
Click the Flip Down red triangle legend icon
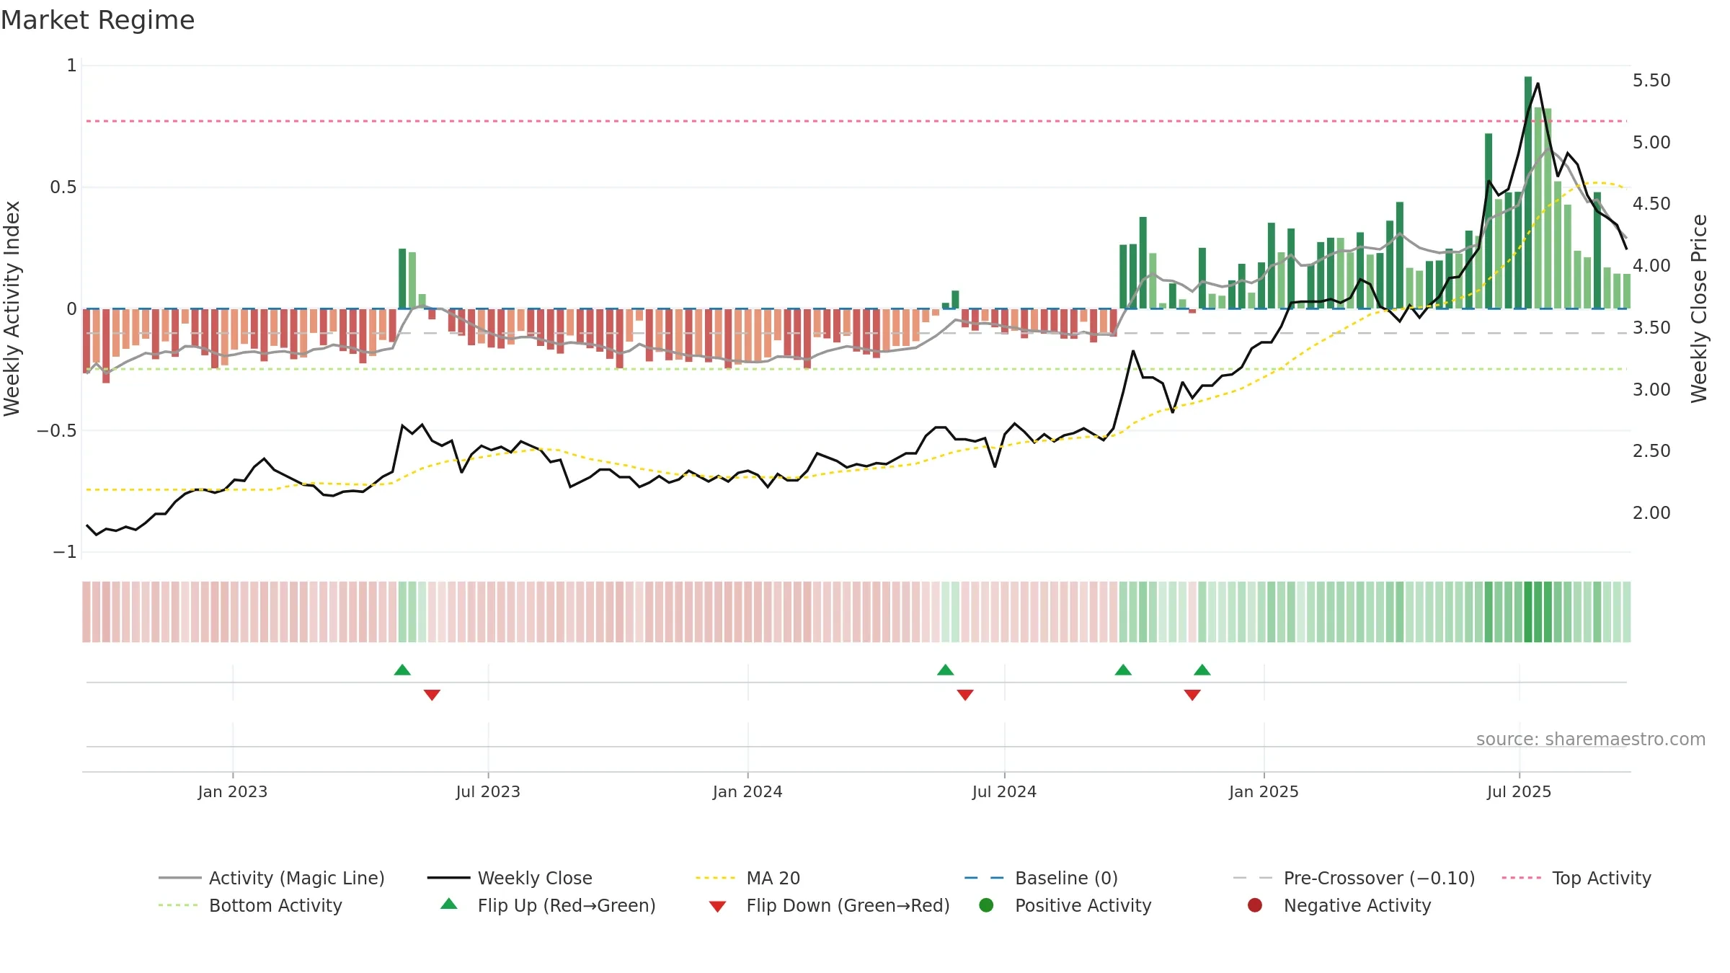pos(717,907)
